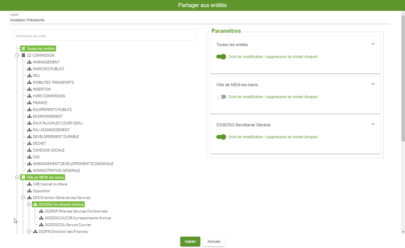Click the Annuler button
The width and height of the screenshot is (405, 248).
coord(214,241)
